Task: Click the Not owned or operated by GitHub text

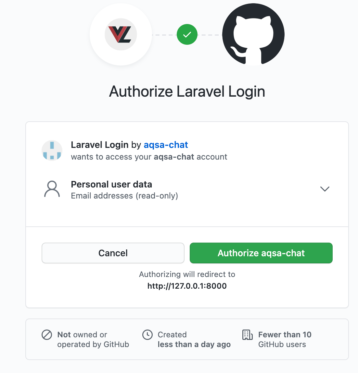Action: (93, 340)
